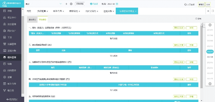The width and height of the screenshot is (215, 102).
Task: Click the cloud logo at top left
Action: (x=4, y=3)
